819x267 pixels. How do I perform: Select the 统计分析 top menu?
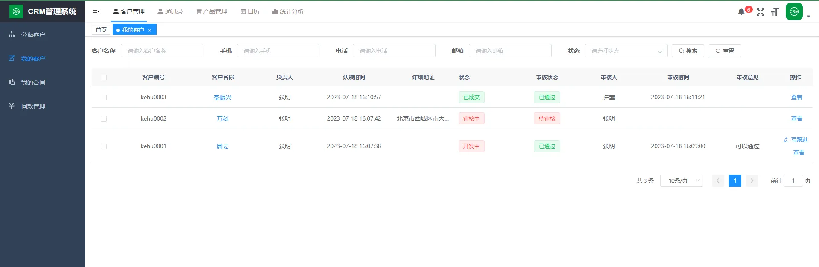(288, 11)
